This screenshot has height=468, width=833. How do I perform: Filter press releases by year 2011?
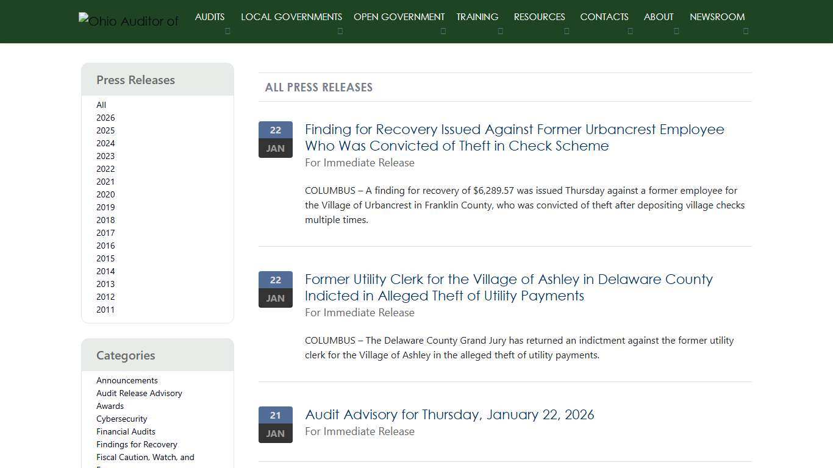105,310
